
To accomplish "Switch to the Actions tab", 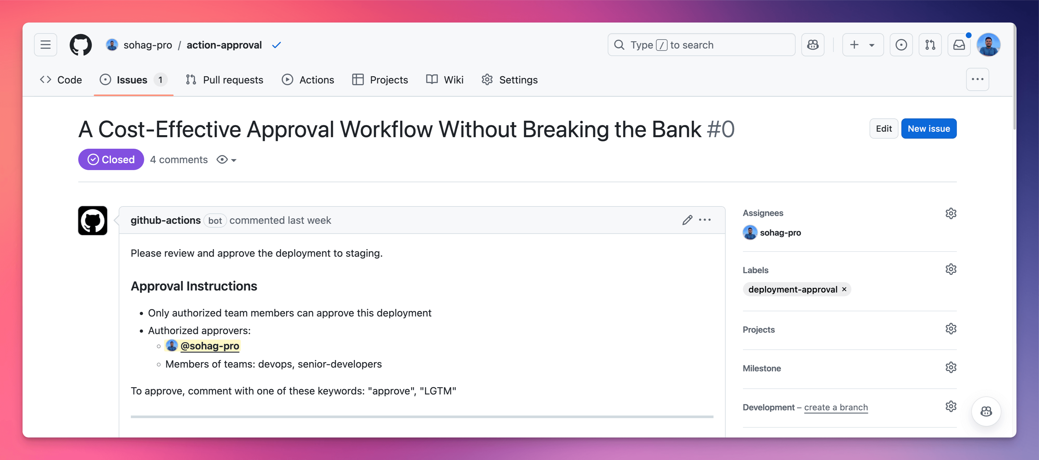I will coord(308,80).
